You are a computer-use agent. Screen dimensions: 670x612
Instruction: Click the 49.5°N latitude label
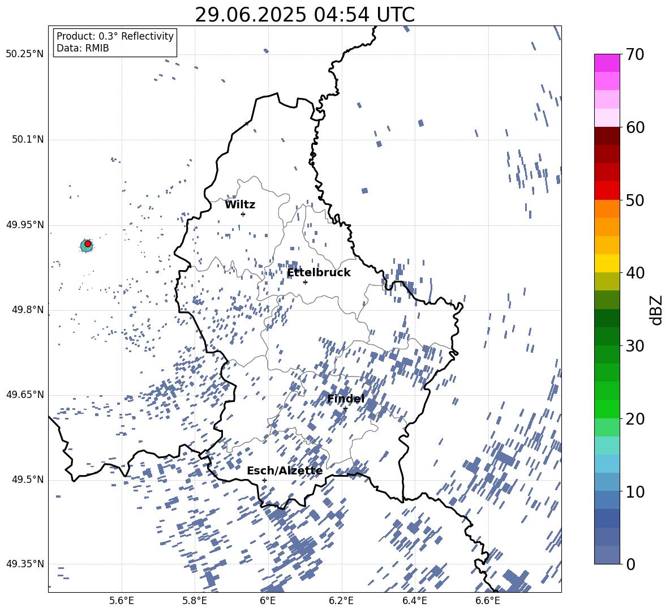(x=28, y=480)
